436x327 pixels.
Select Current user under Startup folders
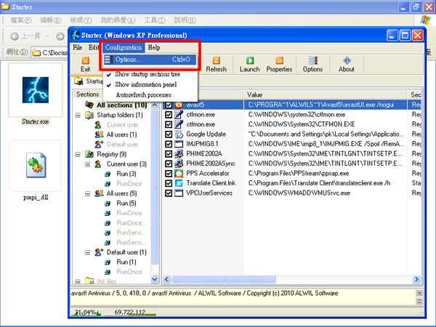click(x=122, y=125)
